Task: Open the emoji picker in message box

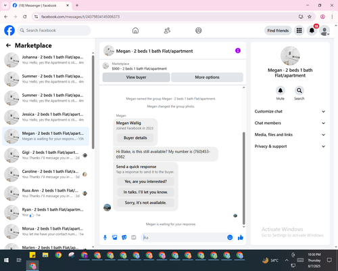Action: pos(230,237)
